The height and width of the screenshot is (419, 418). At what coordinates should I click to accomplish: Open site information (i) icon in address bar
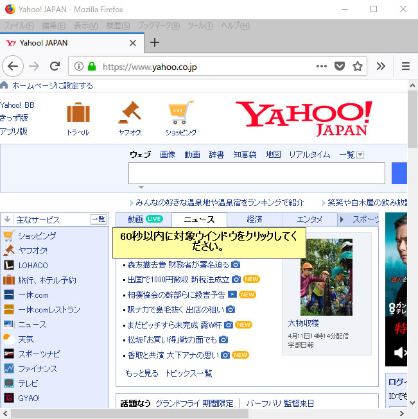(79, 66)
